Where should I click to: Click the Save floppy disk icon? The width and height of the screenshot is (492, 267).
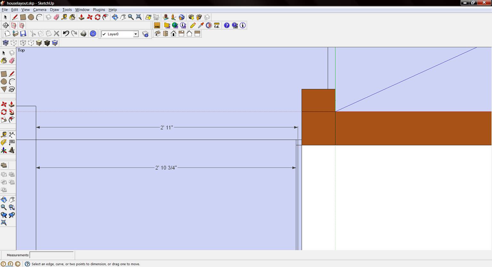[x=23, y=34]
